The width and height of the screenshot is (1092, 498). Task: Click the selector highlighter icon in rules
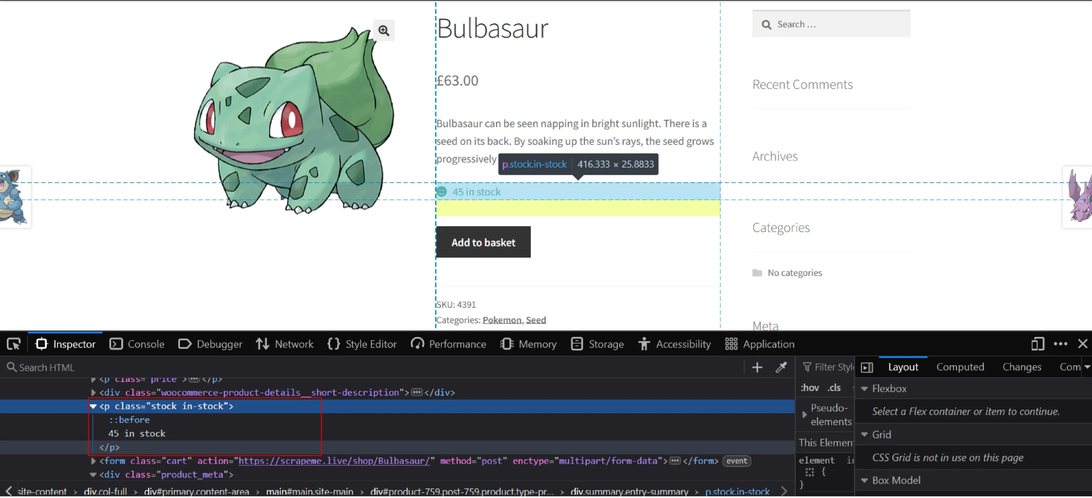coord(810,472)
